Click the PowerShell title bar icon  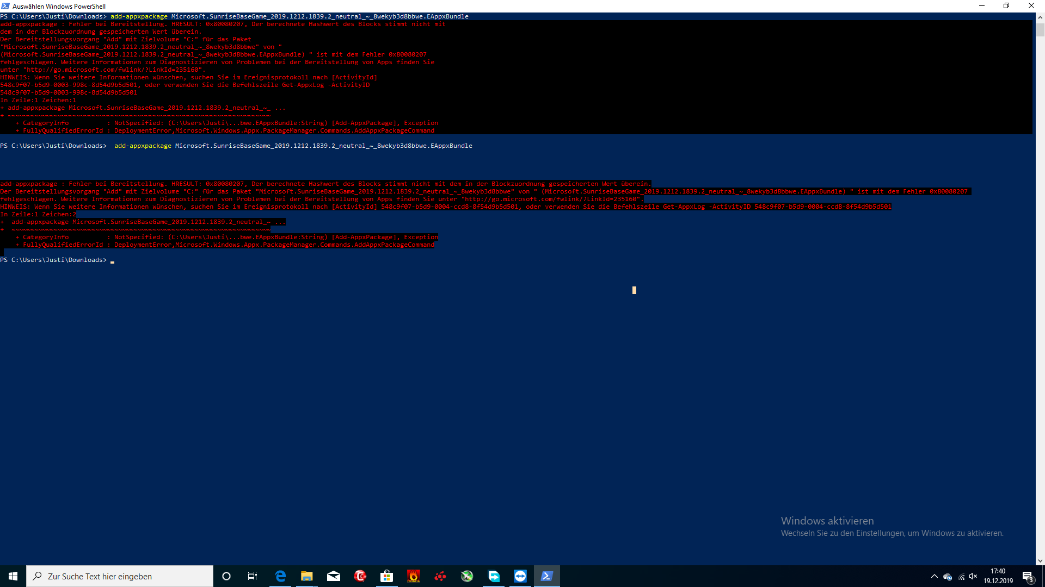(5, 6)
